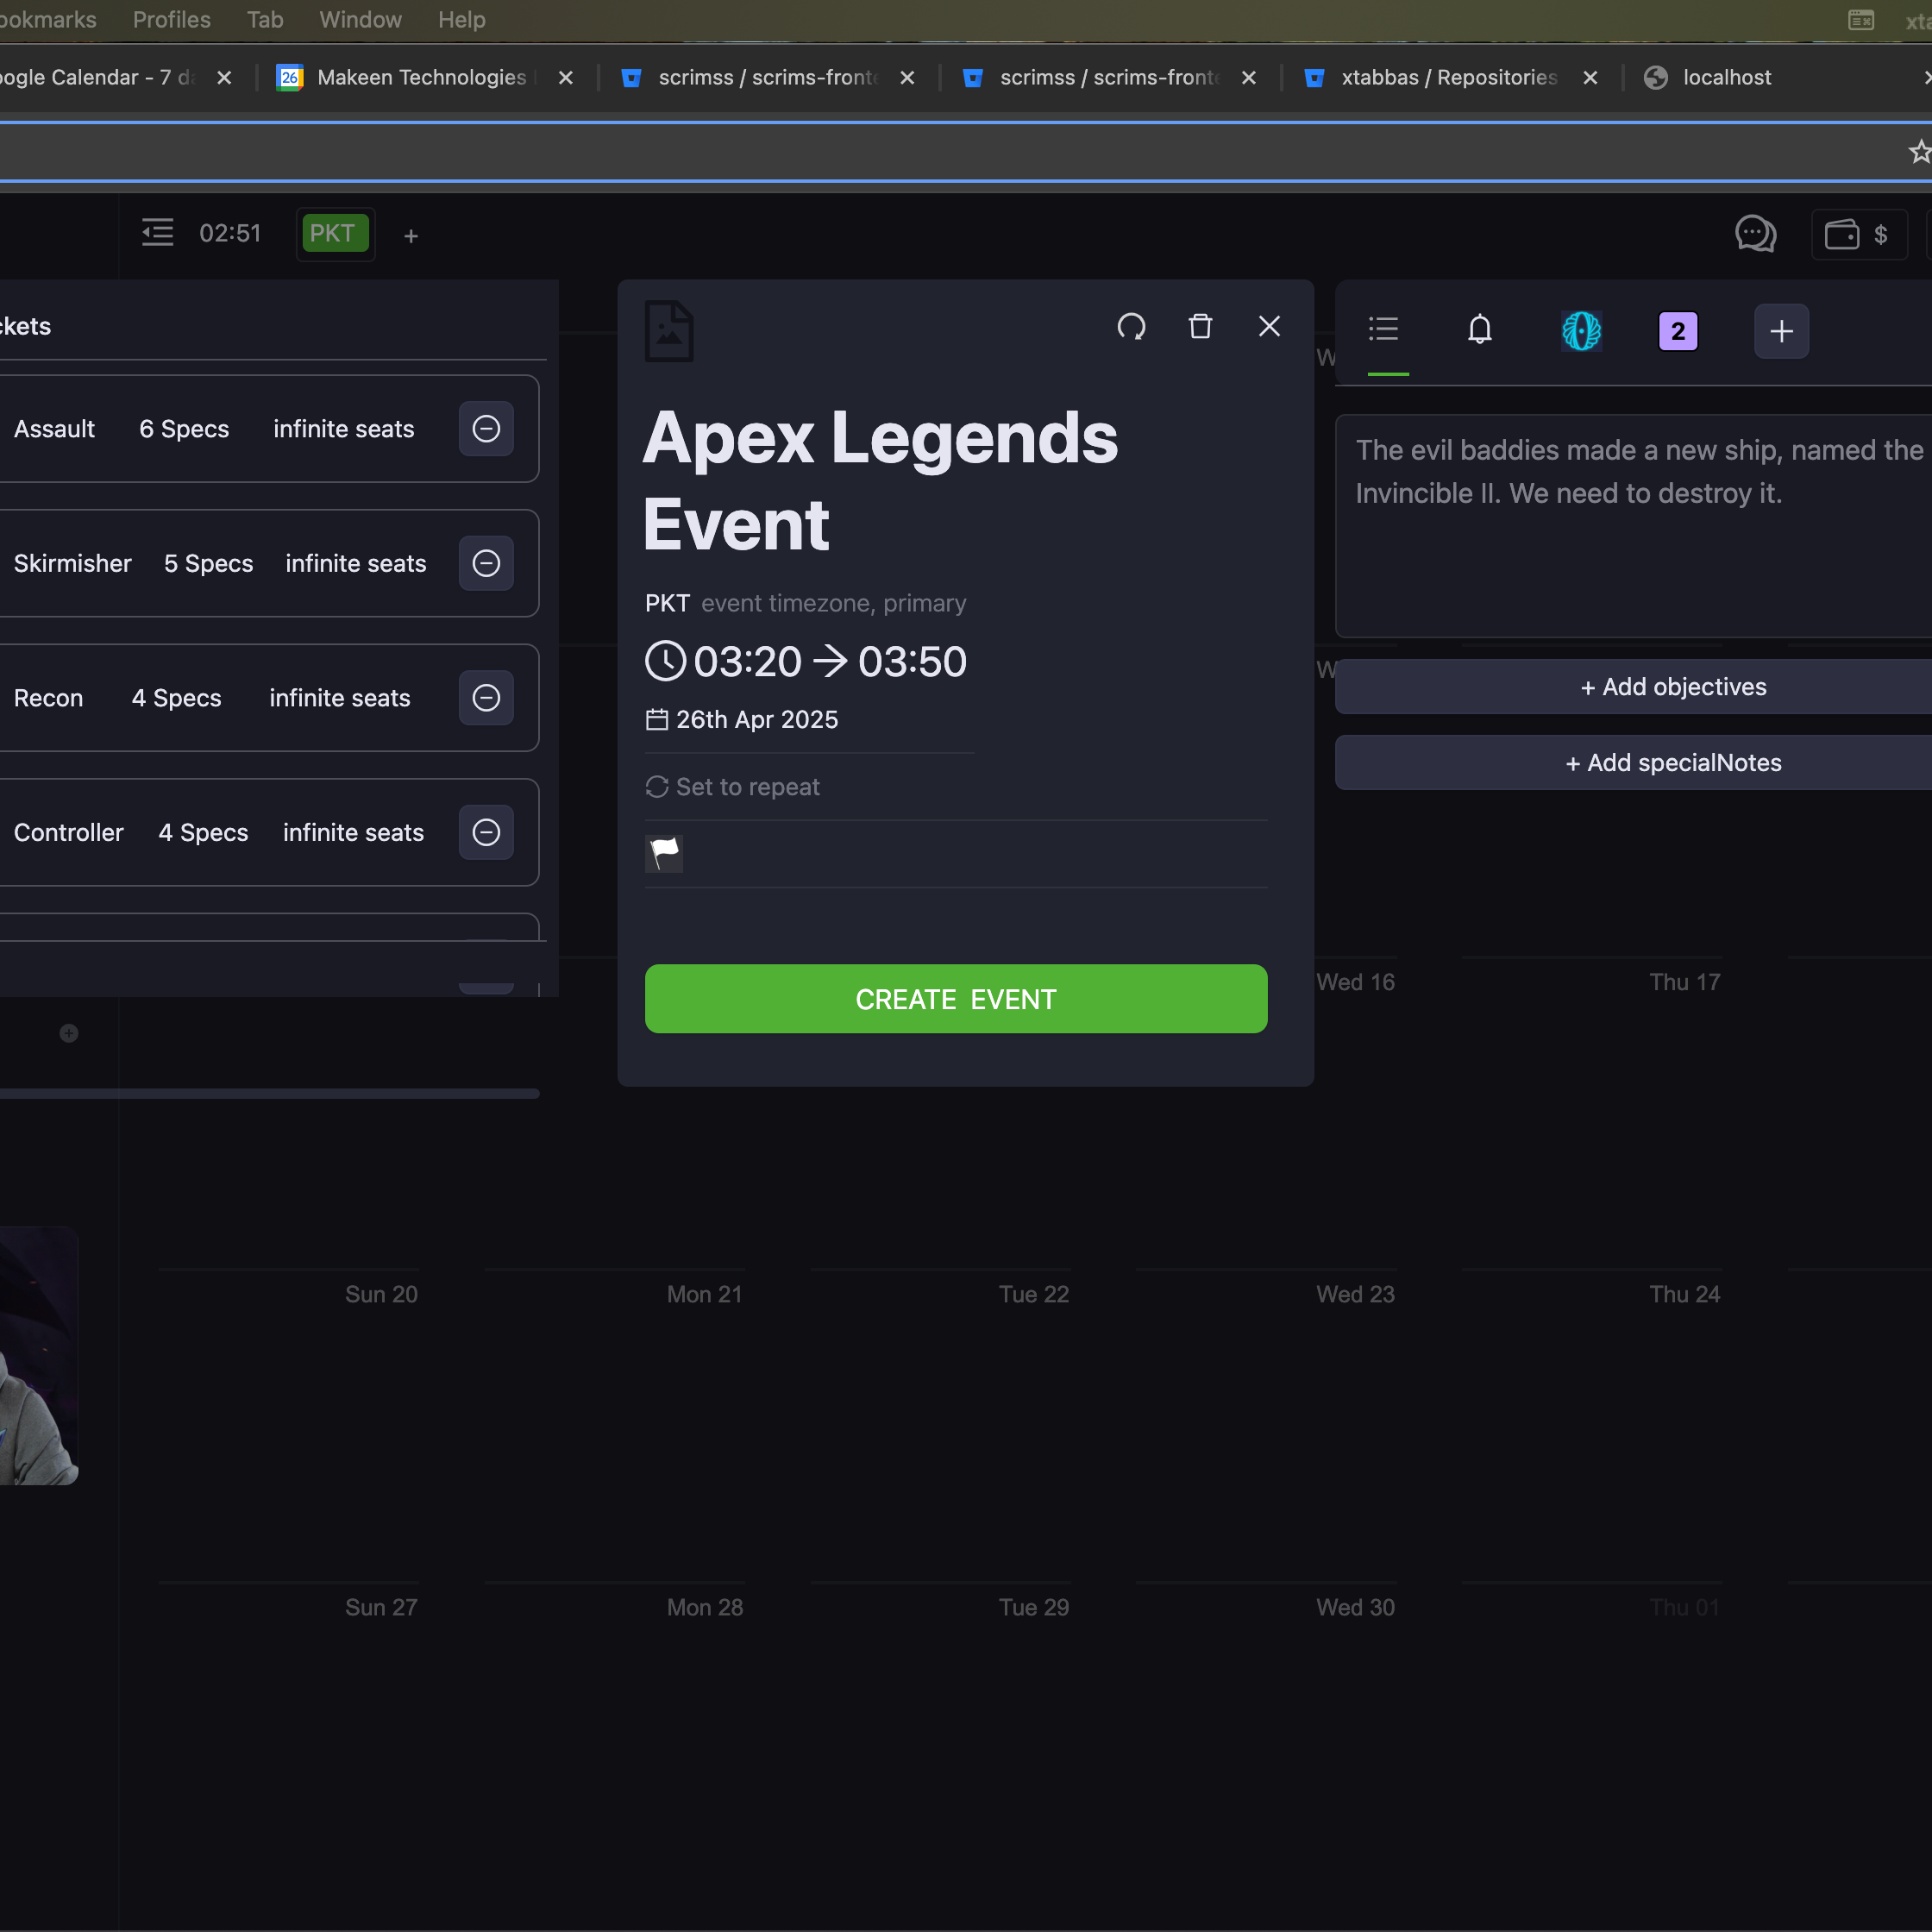
Task: Click the horizontal scrollbar under brackets
Action: click(x=270, y=1094)
